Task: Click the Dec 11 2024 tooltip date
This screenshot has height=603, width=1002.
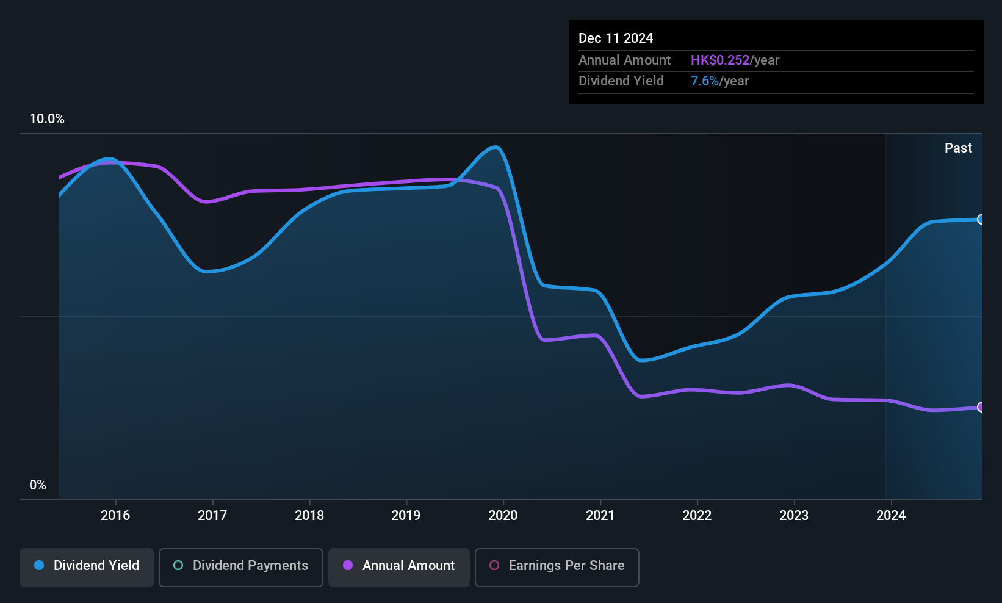Action: [616, 38]
